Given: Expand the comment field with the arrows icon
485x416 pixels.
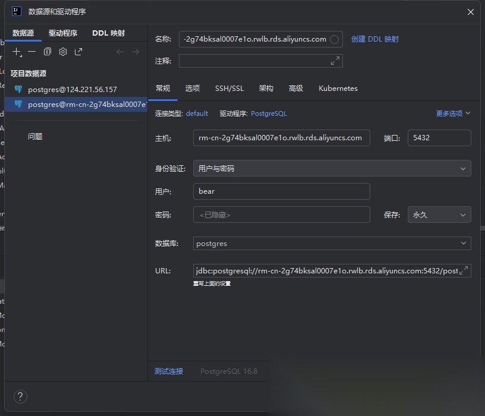Looking at the screenshot, I should click(x=335, y=61).
